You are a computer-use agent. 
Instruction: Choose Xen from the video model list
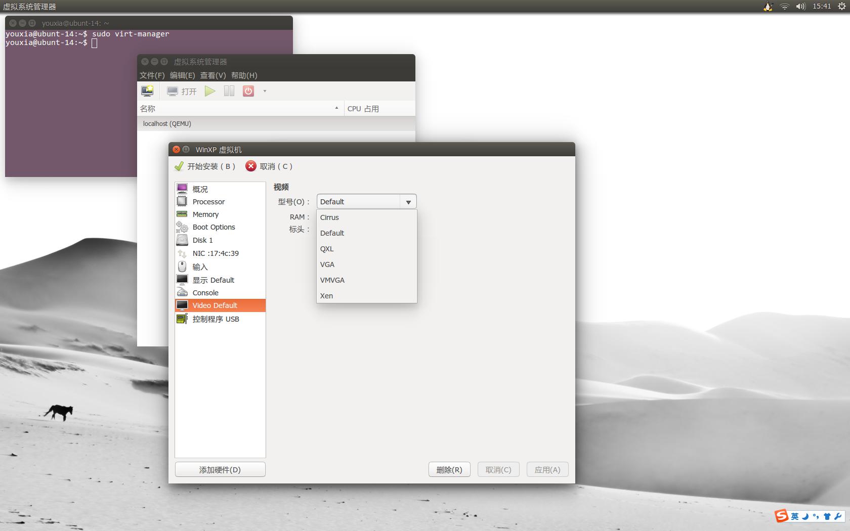tap(326, 295)
